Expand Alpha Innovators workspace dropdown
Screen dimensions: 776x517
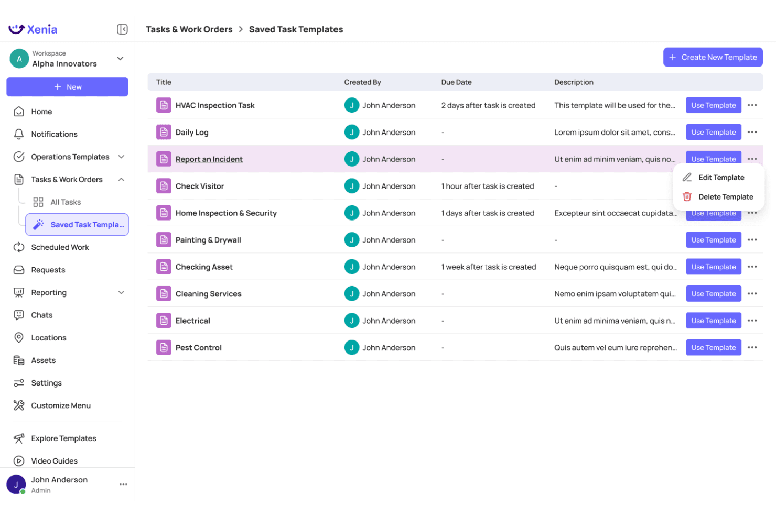click(120, 59)
